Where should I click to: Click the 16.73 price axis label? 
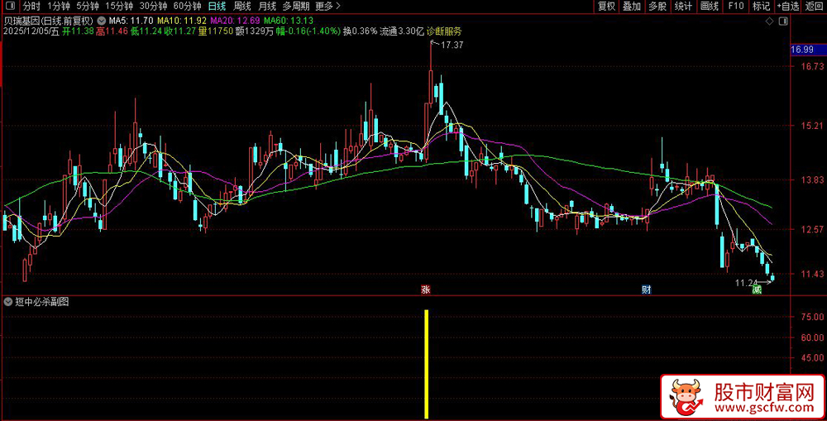click(x=810, y=66)
